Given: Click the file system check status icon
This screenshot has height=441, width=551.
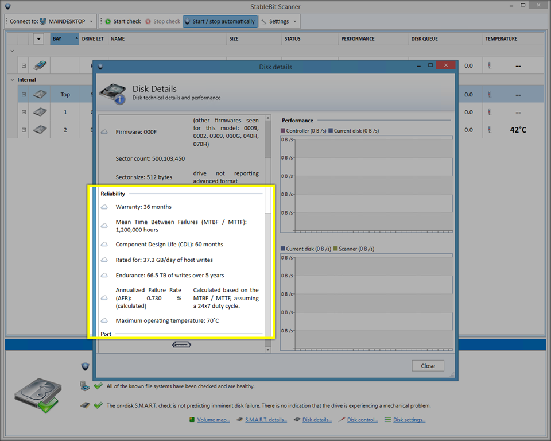Looking at the screenshot, I should click(x=85, y=386).
